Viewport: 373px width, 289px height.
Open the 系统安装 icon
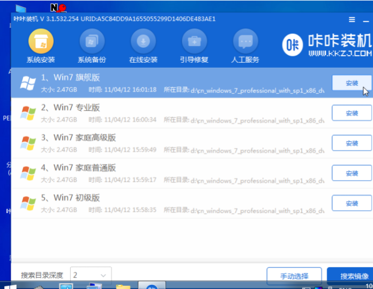(x=41, y=41)
